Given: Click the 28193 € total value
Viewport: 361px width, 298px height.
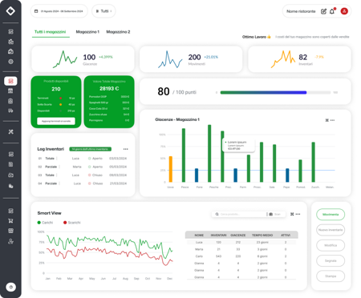Looking at the screenshot, I should 109,89.
